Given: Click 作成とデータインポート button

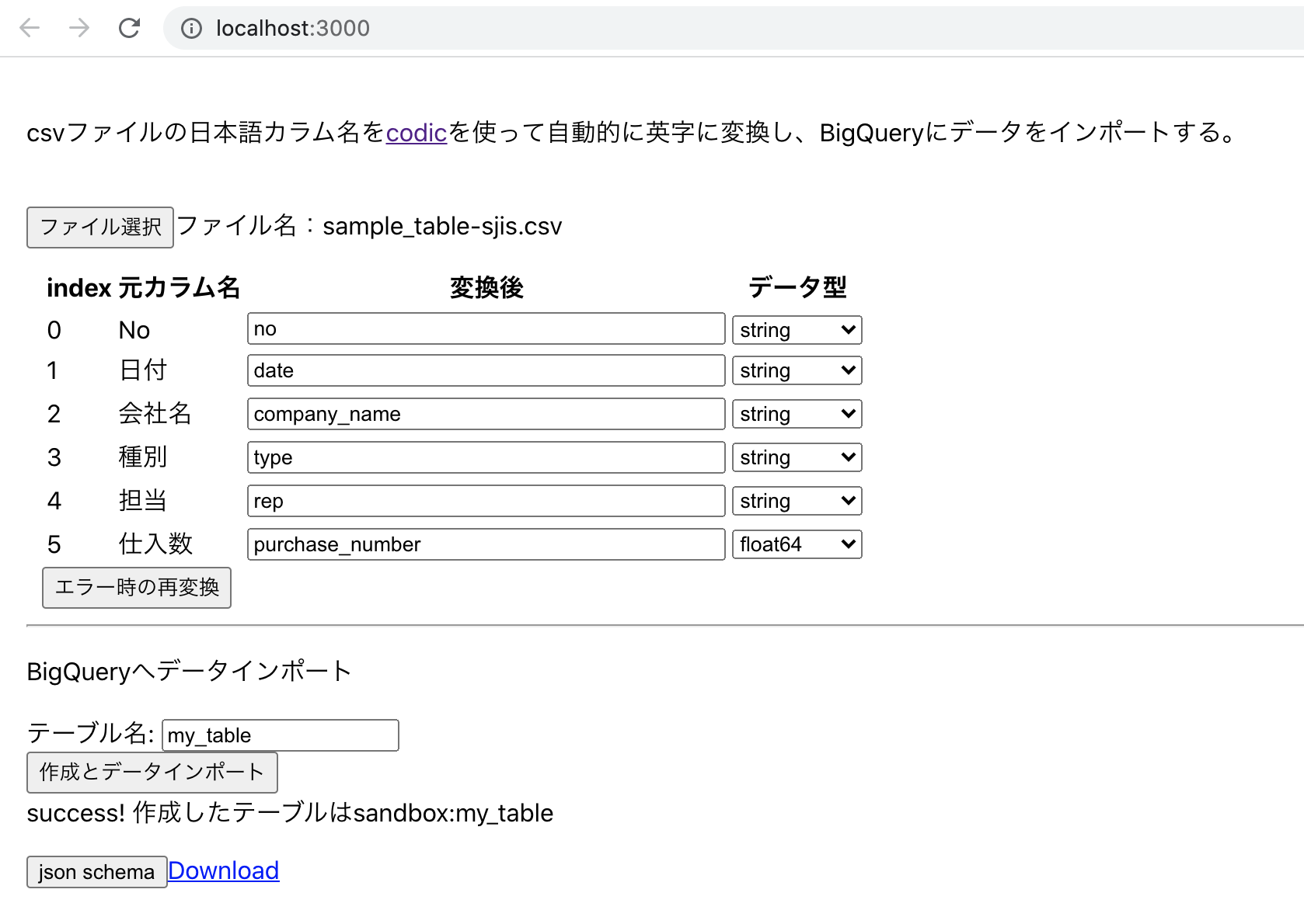Looking at the screenshot, I should [152, 772].
